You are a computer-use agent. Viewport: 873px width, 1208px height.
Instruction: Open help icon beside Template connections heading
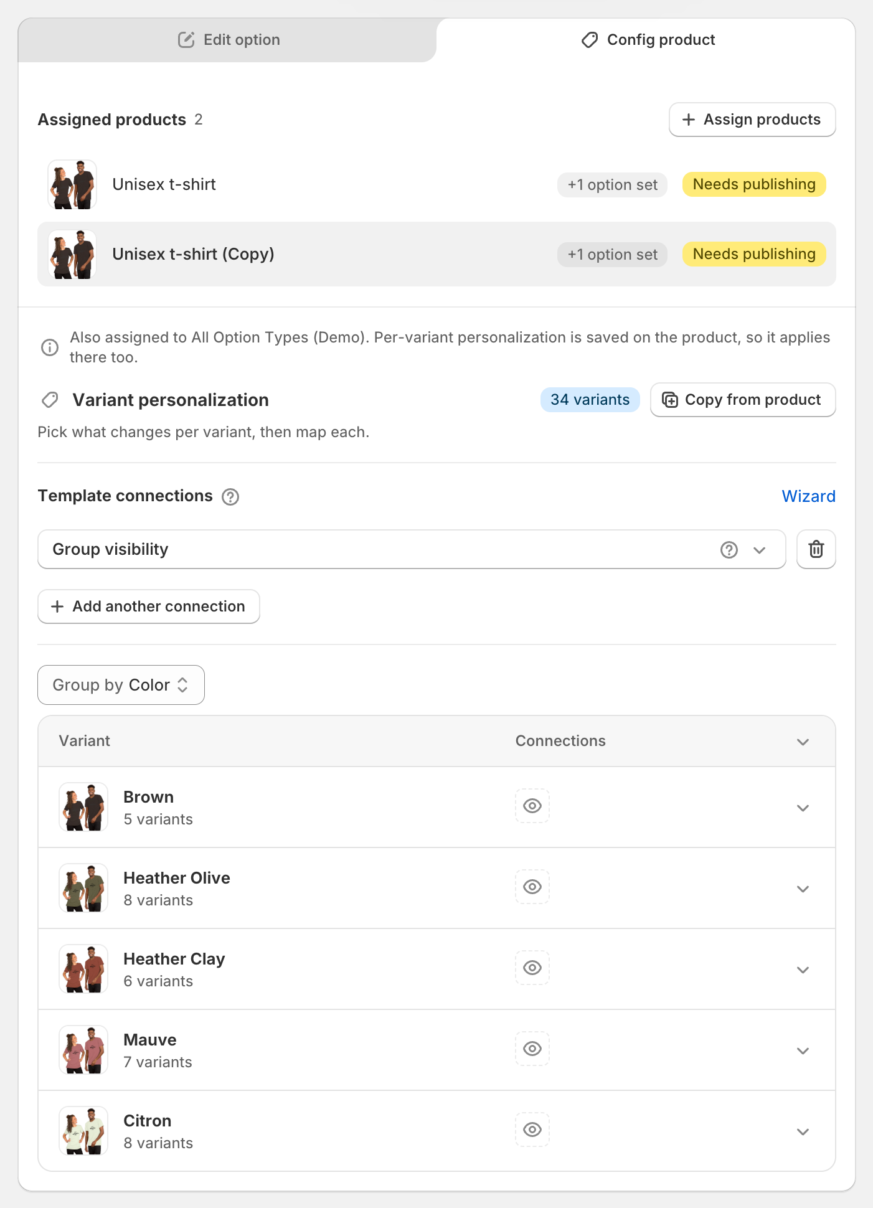tap(230, 497)
